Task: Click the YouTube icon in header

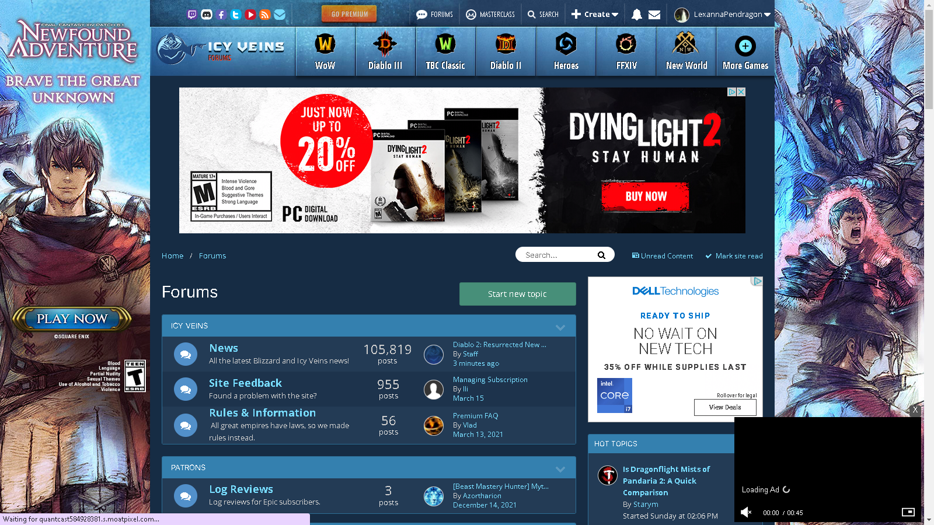Action: pos(250,15)
